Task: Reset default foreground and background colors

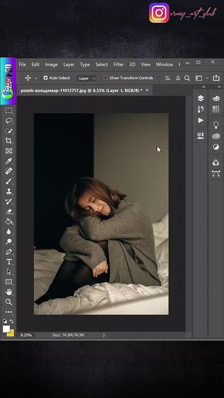Action: 4,321
